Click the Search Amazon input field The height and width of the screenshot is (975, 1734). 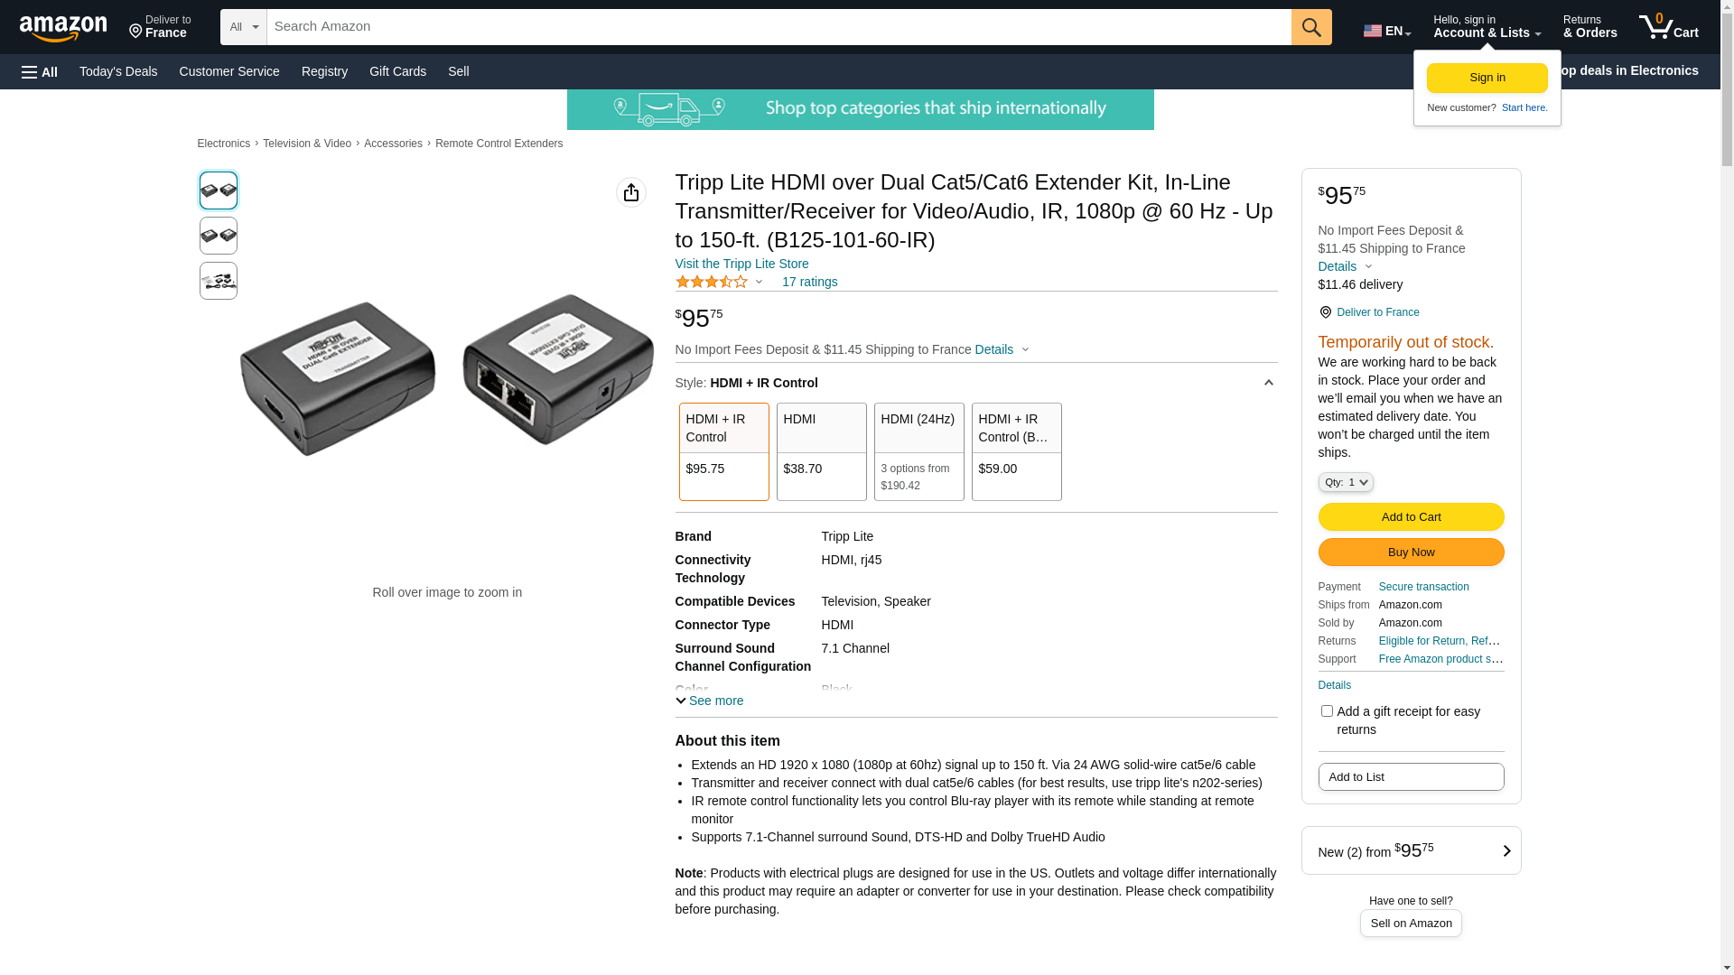778,27
